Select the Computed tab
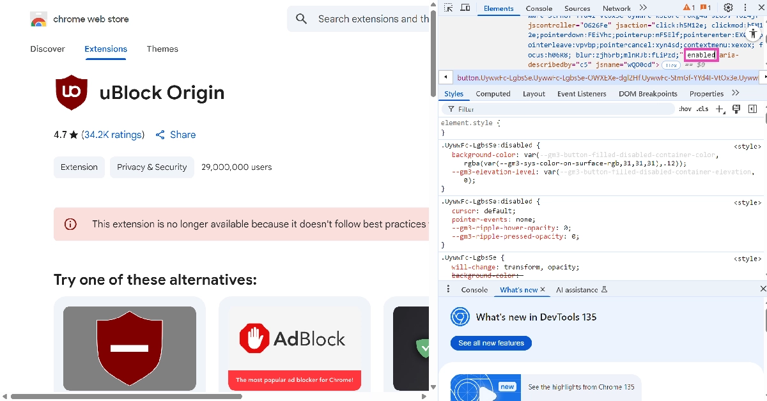 [493, 94]
